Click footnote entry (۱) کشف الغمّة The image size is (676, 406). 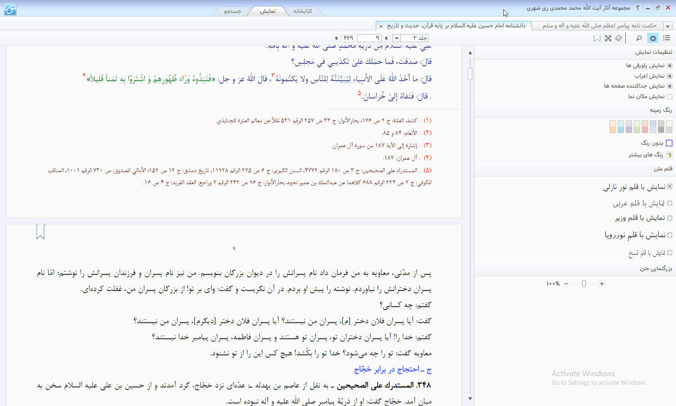pos(324,121)
